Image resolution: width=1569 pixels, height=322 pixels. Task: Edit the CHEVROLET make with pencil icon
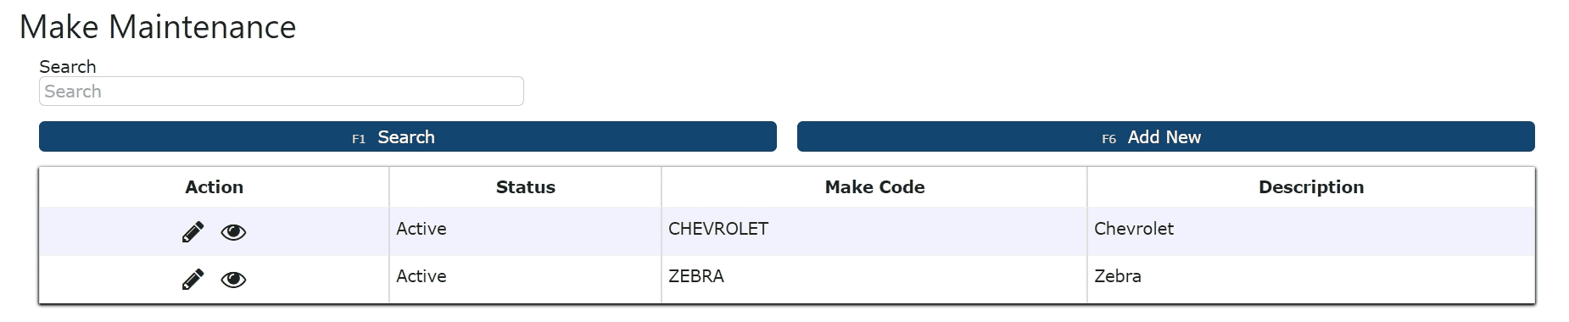[193, 231]
